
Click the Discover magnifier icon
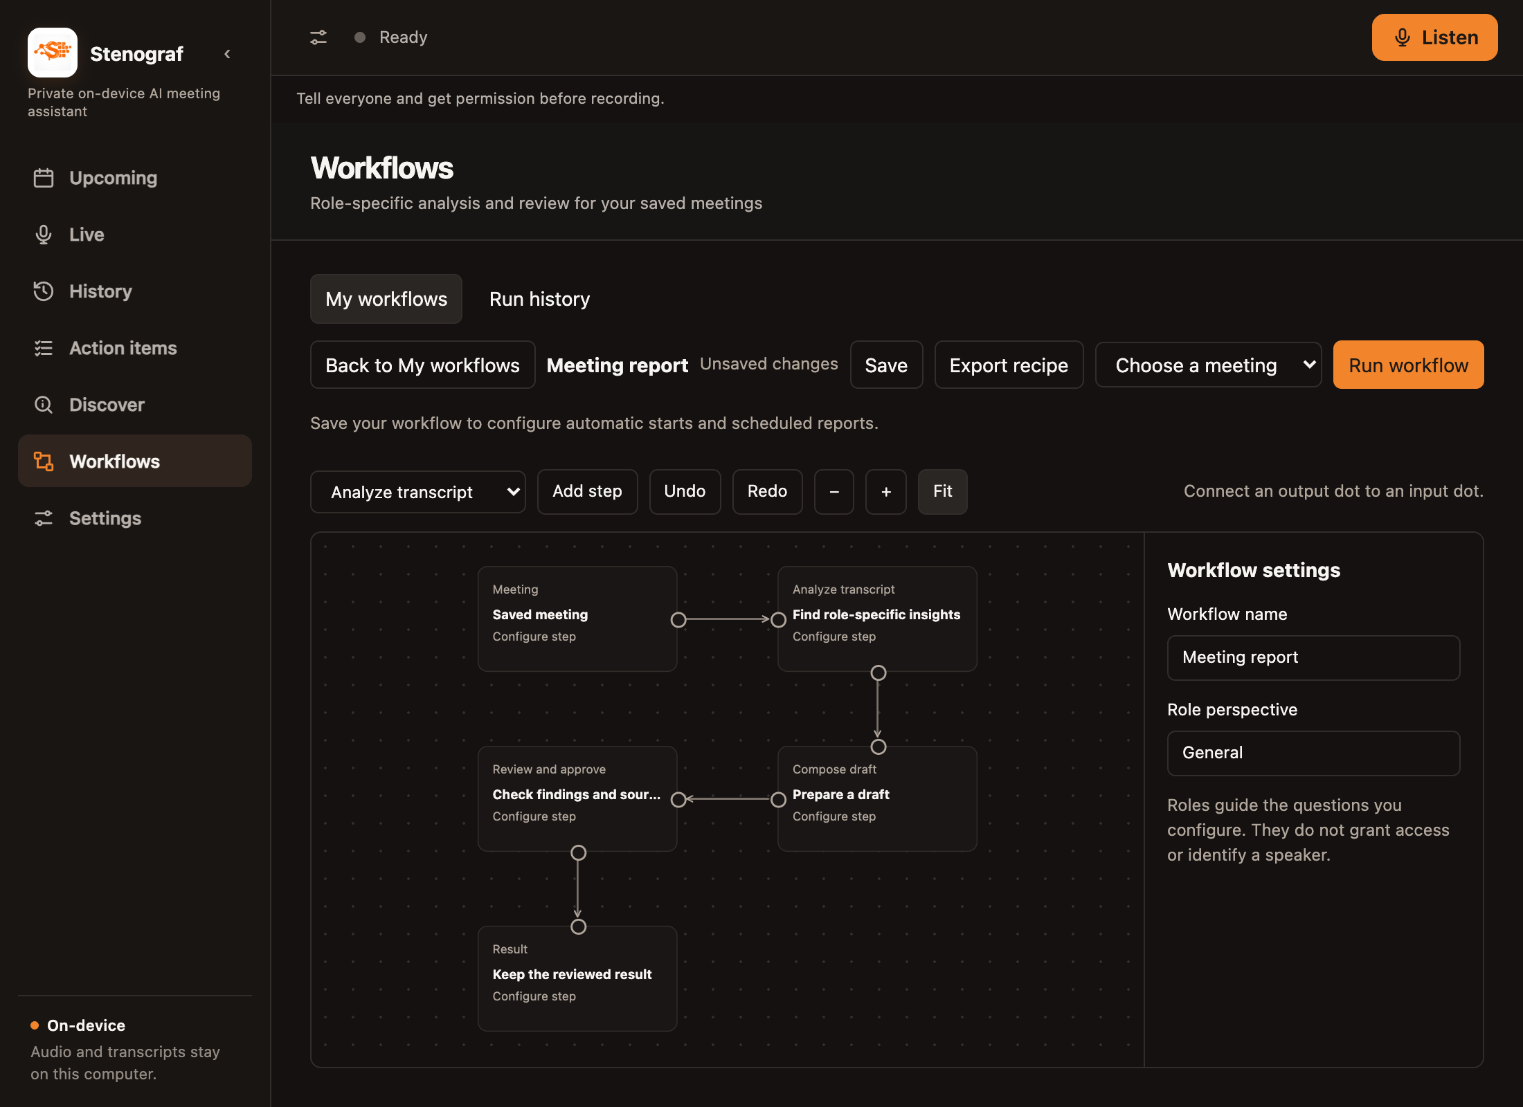click(x=44, y=405)
